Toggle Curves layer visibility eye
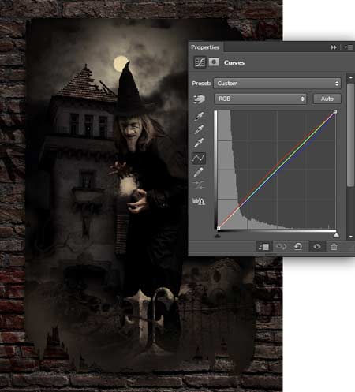This screenshot has width=355, height=392. tap(317, 247)
